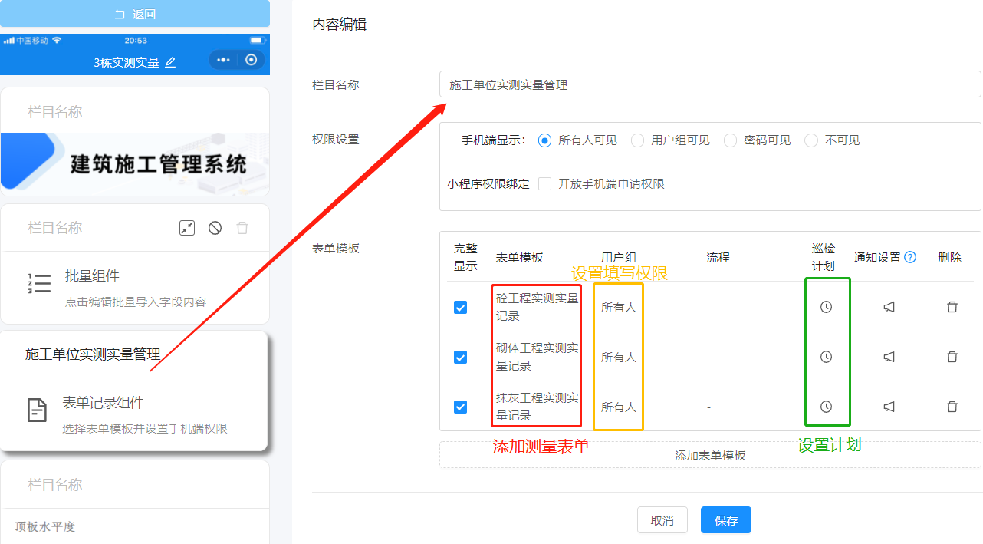Click the 返回 button at top left
983x544 pixels.
tap(135, 14)
